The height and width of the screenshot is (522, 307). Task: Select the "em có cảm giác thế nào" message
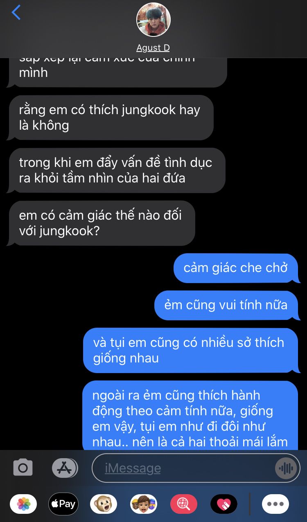click(x=101, y=223)
